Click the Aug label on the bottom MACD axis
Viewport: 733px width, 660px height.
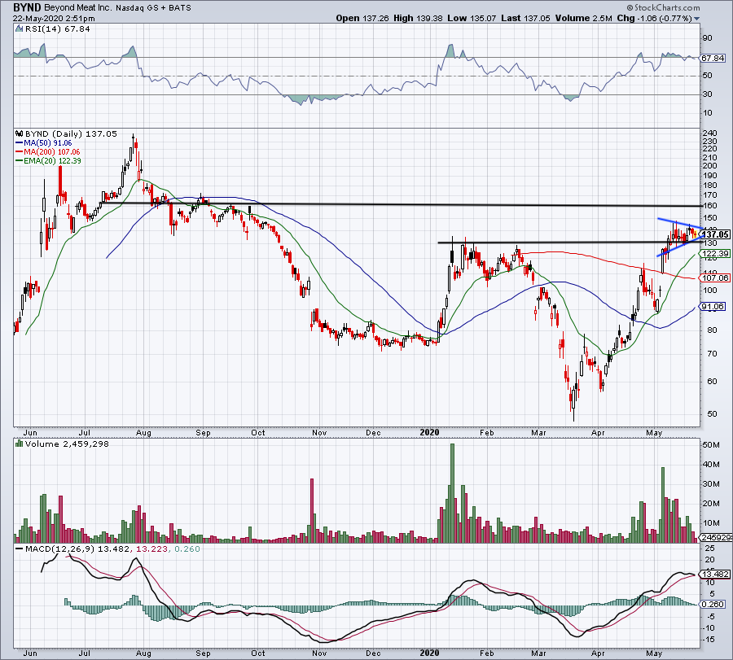(143, 653)
